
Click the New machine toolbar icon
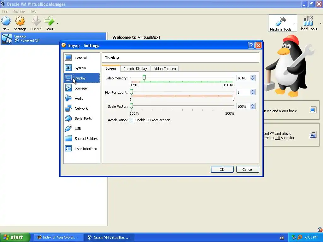6,21
